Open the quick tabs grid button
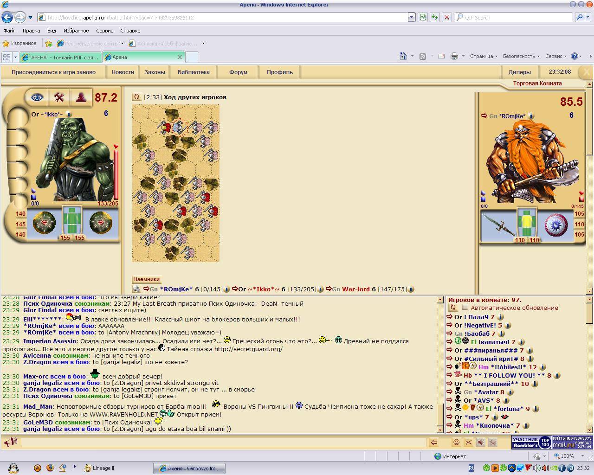This screenshot has height=475, width=594. tap(6, 57)
